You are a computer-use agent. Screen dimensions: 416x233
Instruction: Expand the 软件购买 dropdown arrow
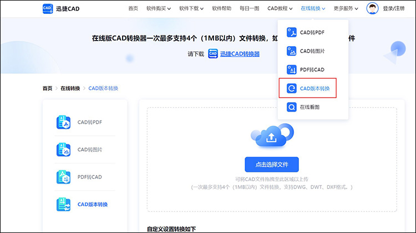[x=169, y=9]
